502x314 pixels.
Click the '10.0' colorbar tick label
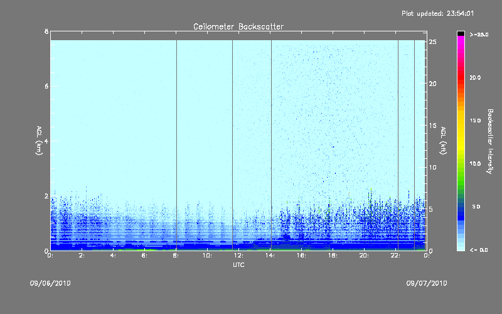pos(475,164)
